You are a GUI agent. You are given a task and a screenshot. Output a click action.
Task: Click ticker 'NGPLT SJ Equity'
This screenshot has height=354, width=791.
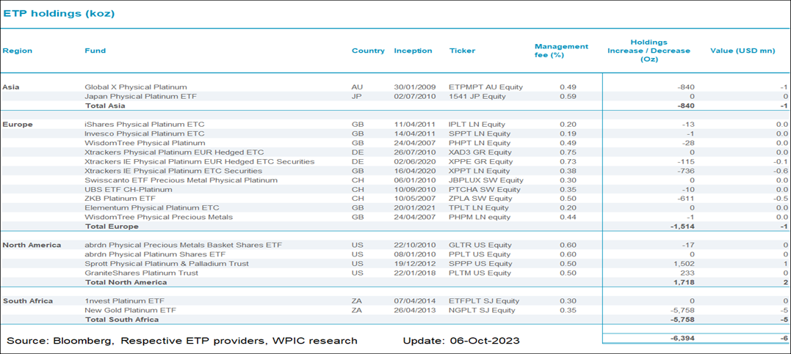coord(482,310)
